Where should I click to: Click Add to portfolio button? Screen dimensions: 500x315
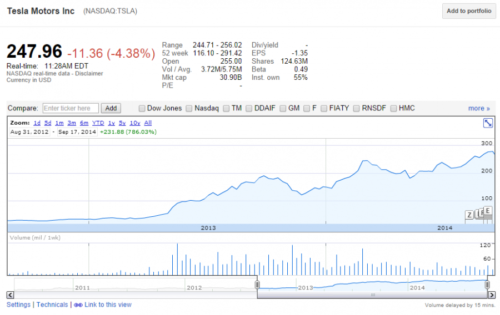[469, 11]
